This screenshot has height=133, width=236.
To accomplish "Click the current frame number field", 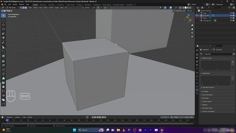I will [x=165, y=117].
